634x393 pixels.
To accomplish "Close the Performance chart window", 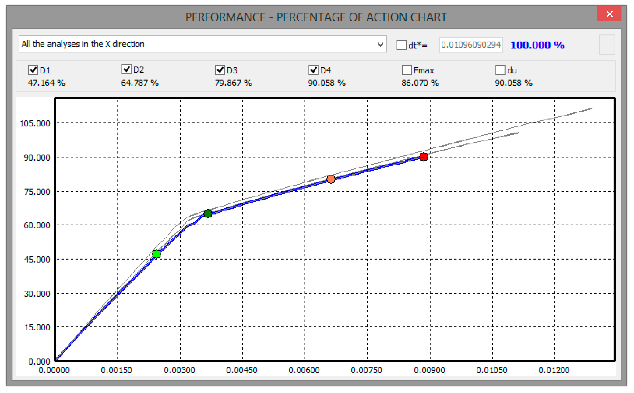I will coord(609,14).
